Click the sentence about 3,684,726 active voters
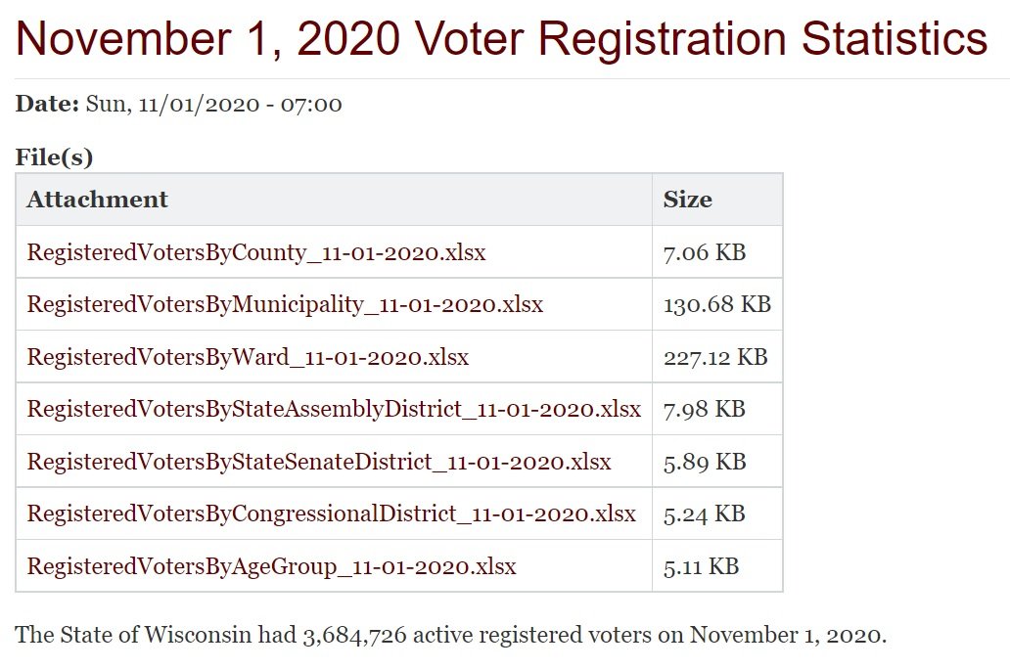The width and height of the screenshot is (1010, 670). tap(450, 635)
